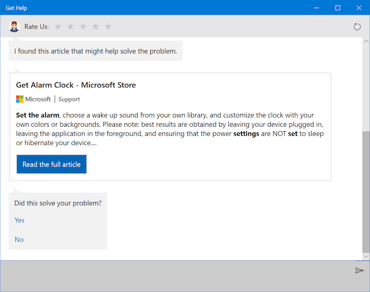Click the Microsoft logo in article card
Viewport: 370px width, 292px height.
click(20, 99)
